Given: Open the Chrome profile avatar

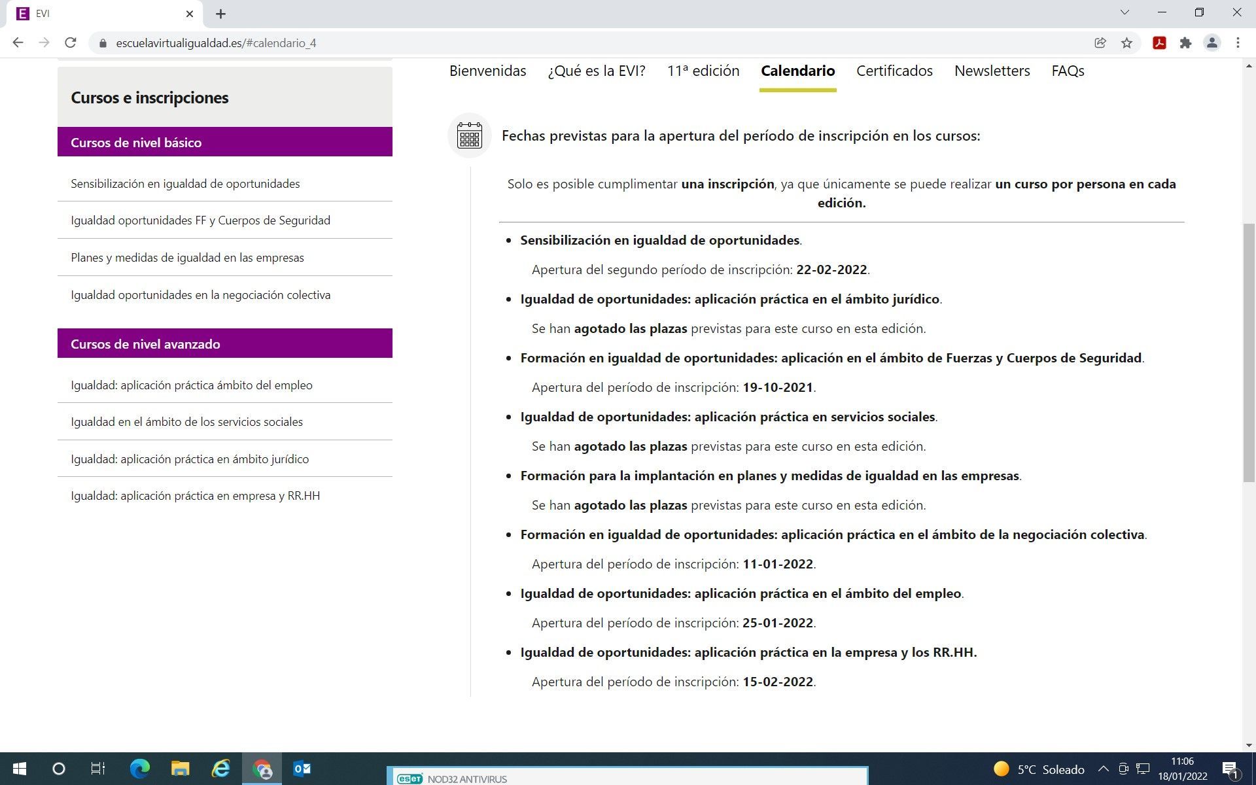Looking at the screenshot, I should [1212, 43].
